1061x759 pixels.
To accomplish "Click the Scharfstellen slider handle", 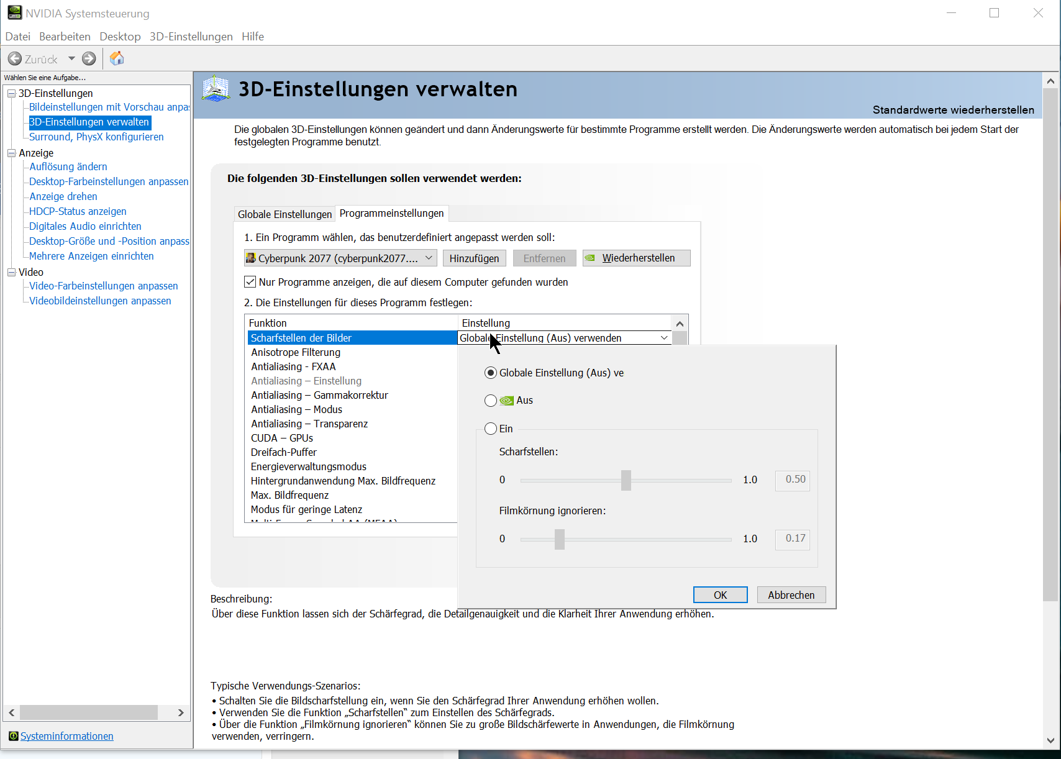I will 626,480.
